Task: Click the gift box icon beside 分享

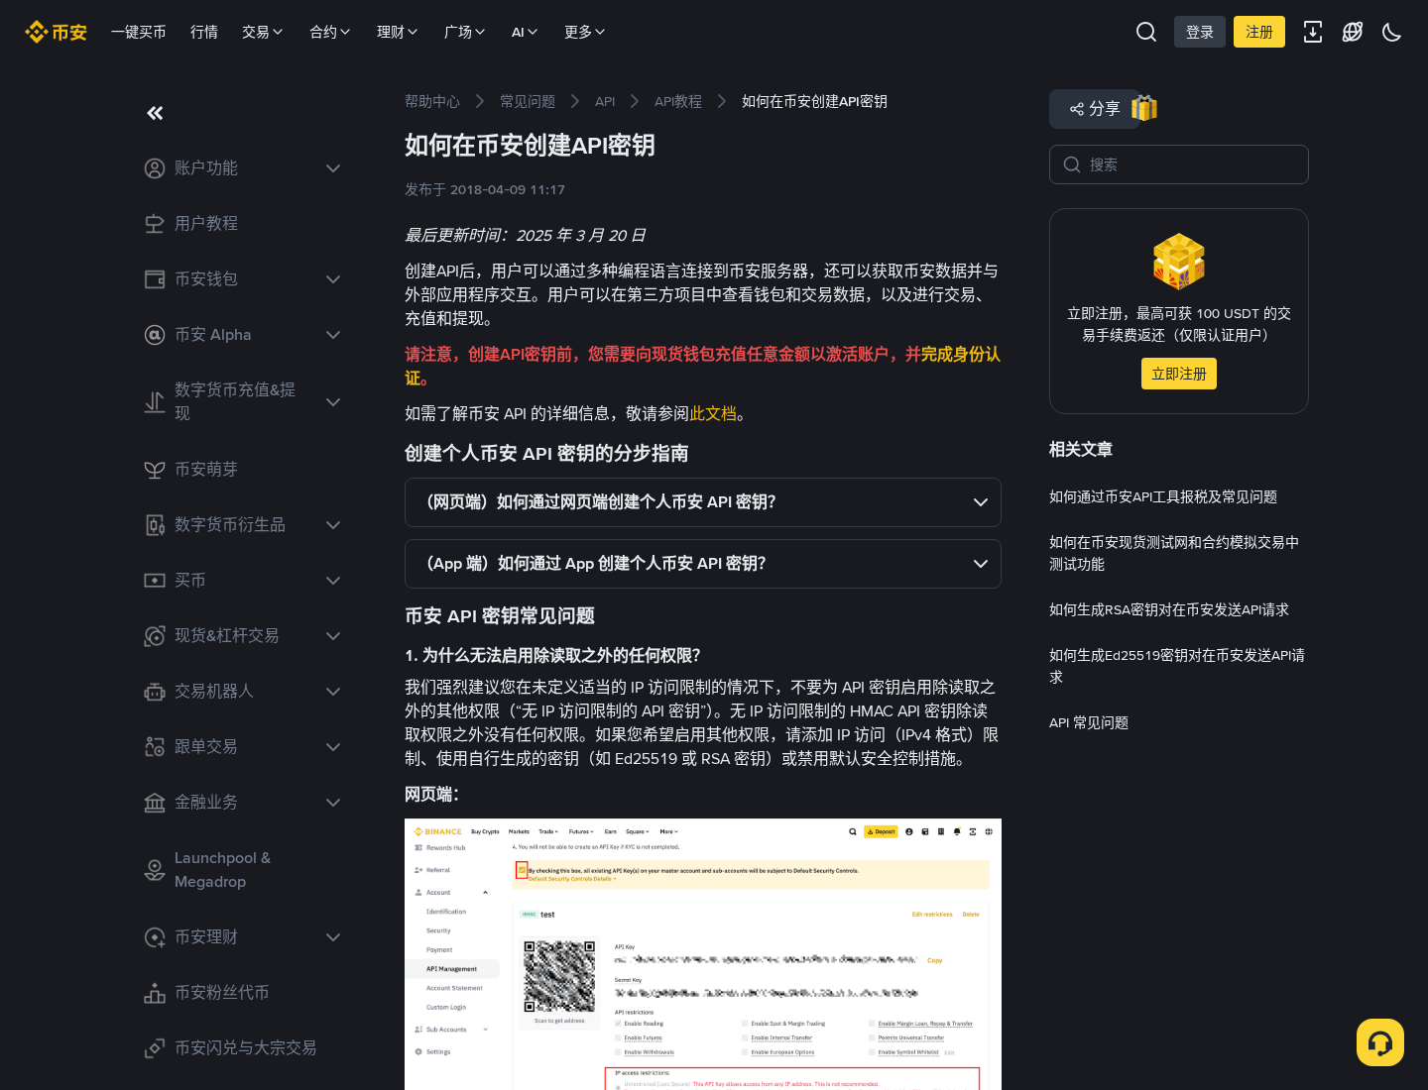Action: [x=1144, y=108]
